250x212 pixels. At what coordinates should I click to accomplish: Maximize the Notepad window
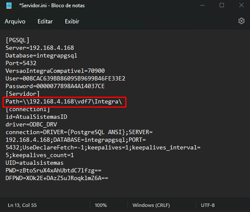coord(222,5)
